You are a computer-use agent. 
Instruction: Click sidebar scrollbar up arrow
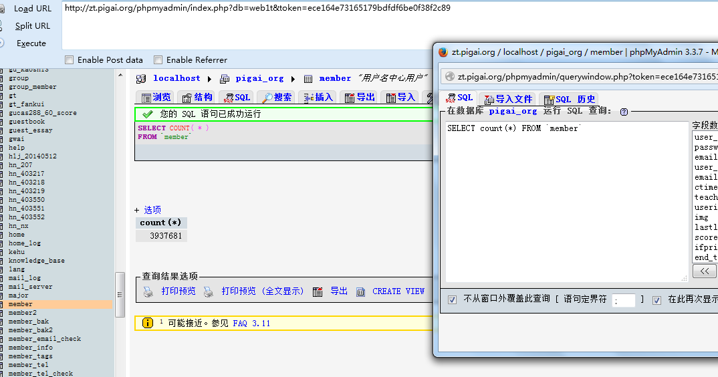pos(120,75)
